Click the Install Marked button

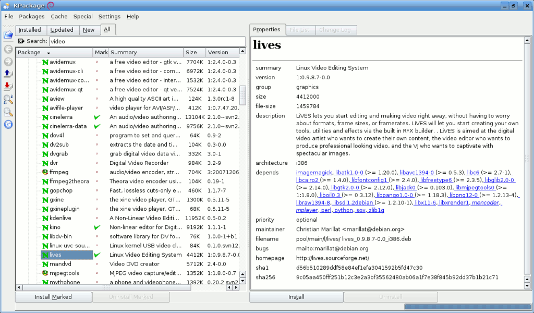click(x=54, y=297)
